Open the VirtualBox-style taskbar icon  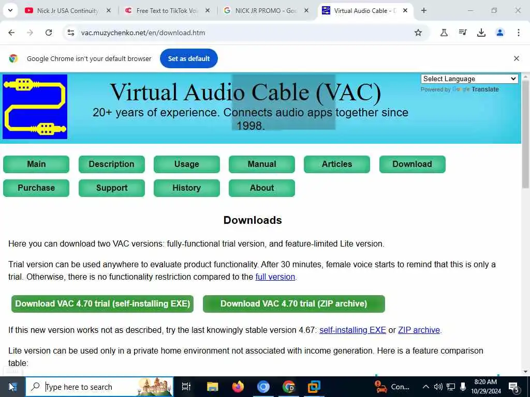pos(314,387)
